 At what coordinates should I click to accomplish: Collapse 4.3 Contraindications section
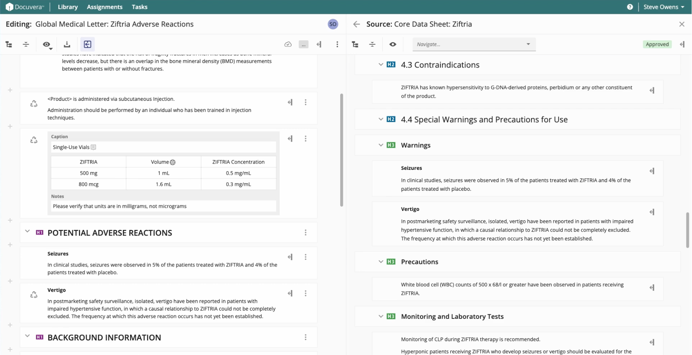click(381, 65)
